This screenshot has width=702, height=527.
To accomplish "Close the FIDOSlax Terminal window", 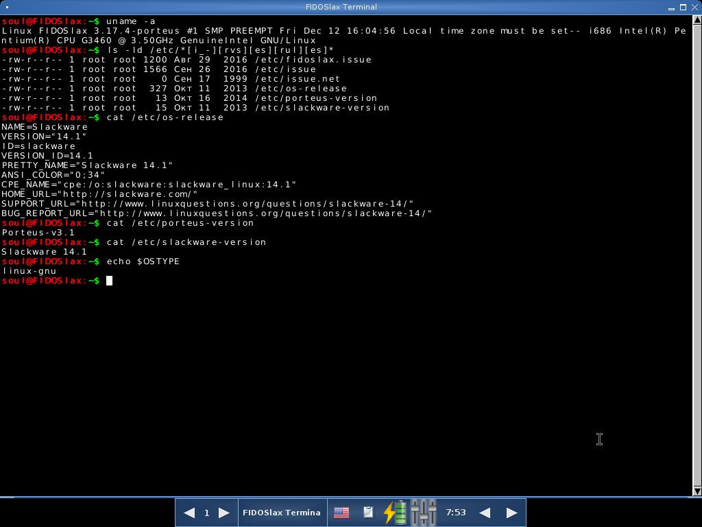I will (695, 7).
